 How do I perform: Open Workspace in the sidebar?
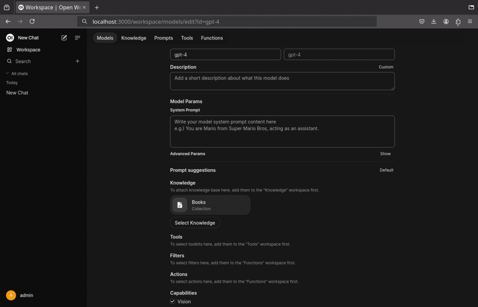pos(28,49)
